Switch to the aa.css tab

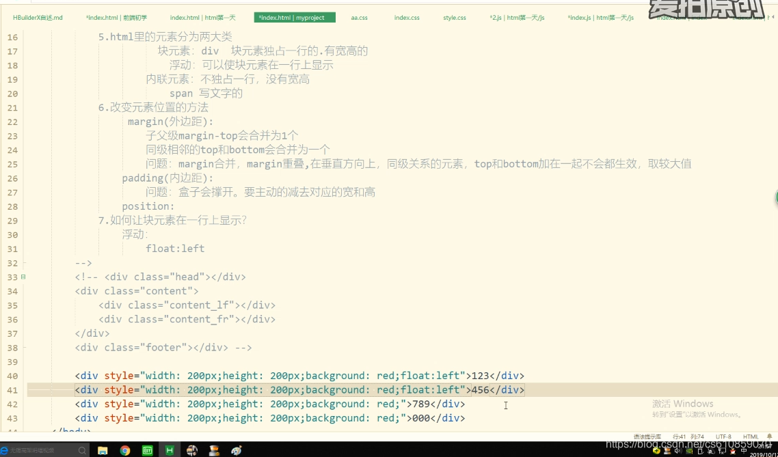(x=360, y=18)
